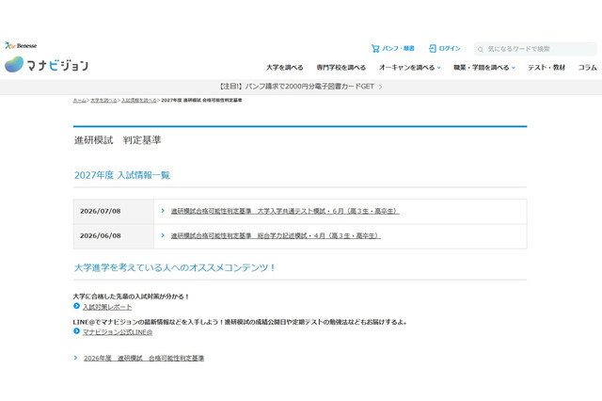
Task: Click the 2026/07/08 date cell
Action: [114, 211]
